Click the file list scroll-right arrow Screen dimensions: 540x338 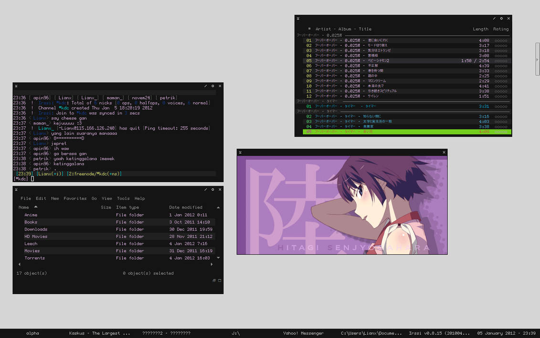click(x=212, y=264)
